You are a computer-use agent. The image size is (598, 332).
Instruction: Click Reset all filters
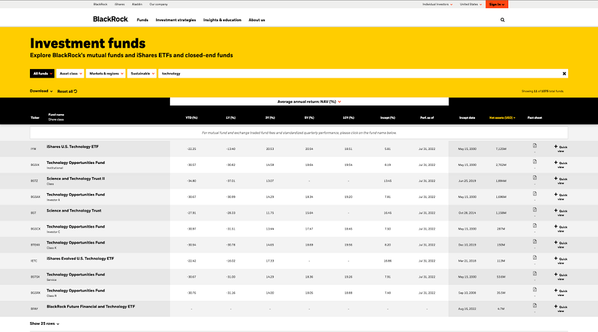pos(67,92)
